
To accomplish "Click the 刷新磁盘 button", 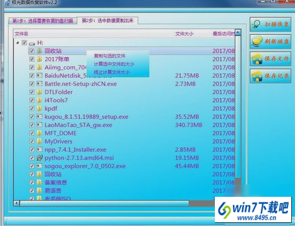I will (270, 42).
